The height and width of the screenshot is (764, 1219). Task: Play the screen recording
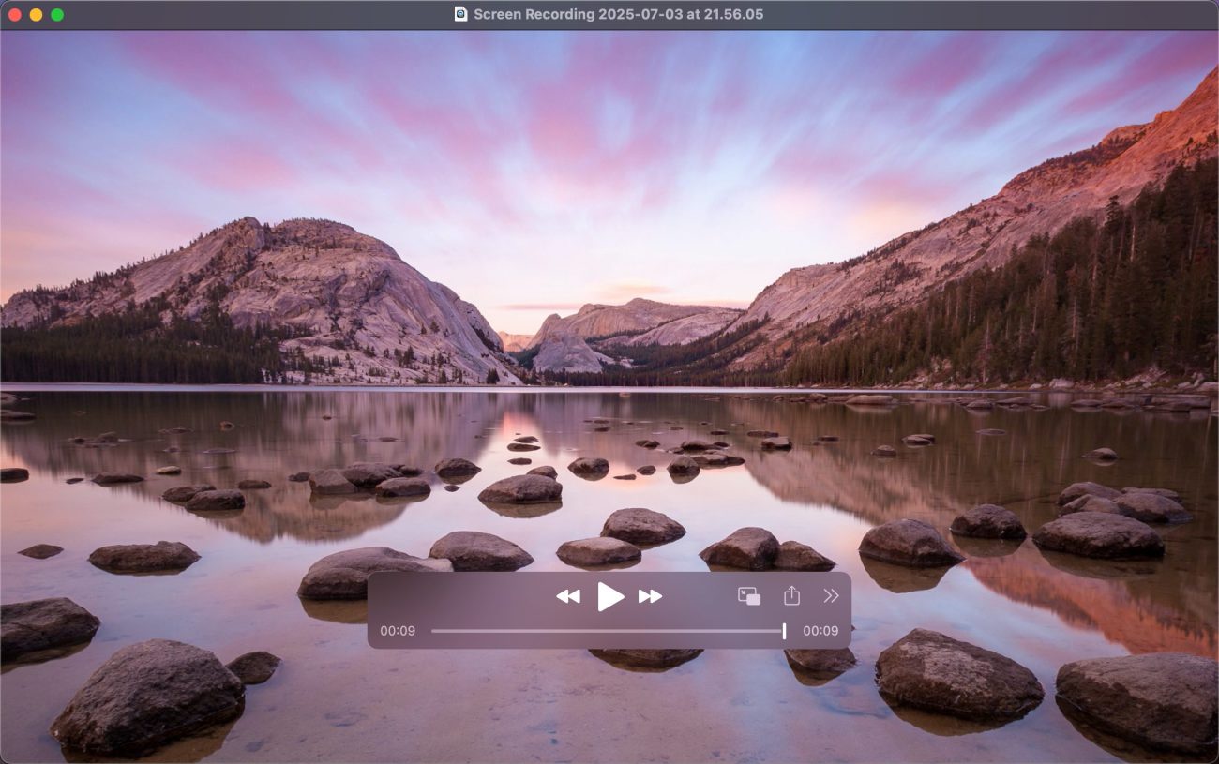click(x=610, y=596)
